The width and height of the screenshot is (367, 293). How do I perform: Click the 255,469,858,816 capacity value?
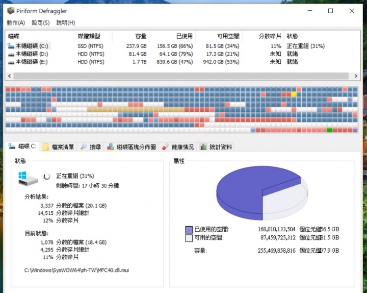point(276,251)
